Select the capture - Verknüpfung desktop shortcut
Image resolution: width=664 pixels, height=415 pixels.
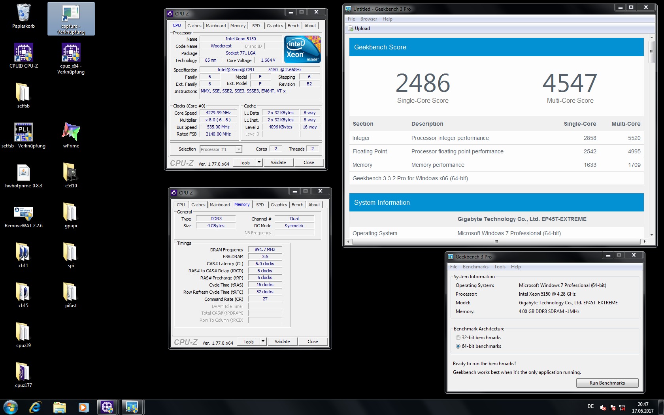tap(71, 19)
